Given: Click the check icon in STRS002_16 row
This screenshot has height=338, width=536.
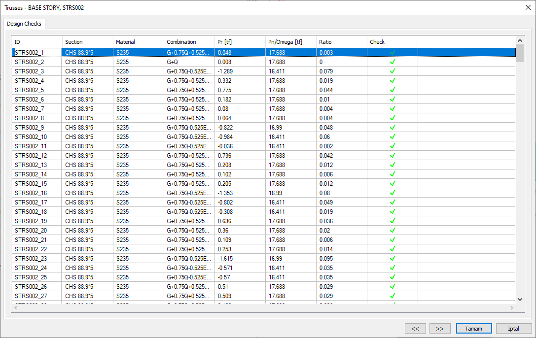Looking at the screenshot, I should point(393,193).
